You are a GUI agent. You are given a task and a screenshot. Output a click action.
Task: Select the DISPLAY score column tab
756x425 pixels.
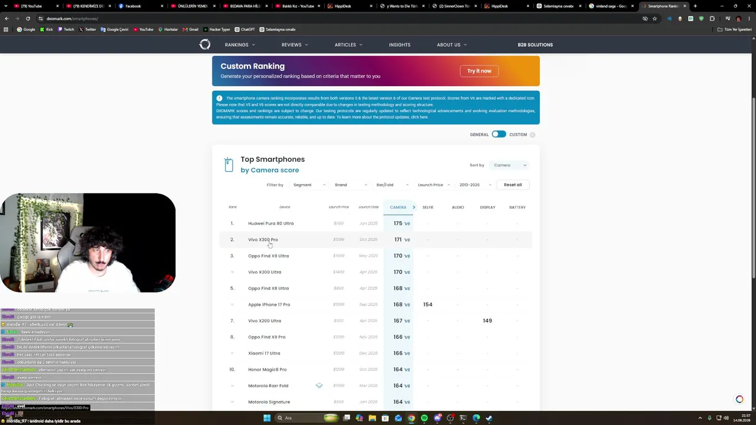click(x=488, y=207)
